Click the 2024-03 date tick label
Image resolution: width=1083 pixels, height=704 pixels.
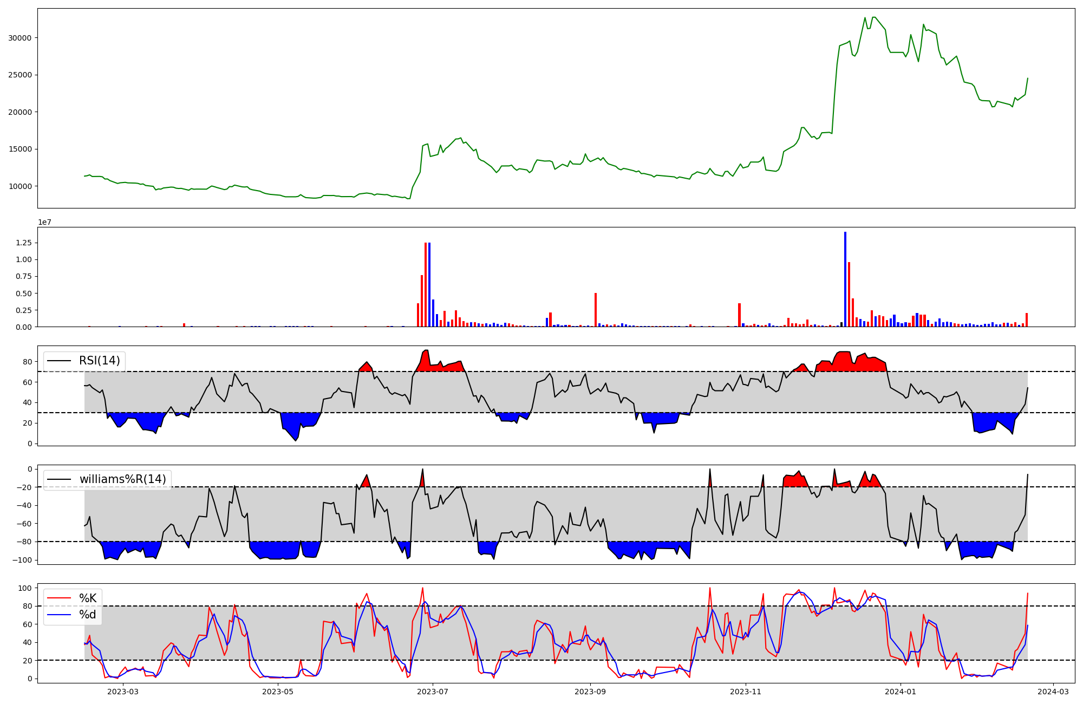coord(1053,692)
